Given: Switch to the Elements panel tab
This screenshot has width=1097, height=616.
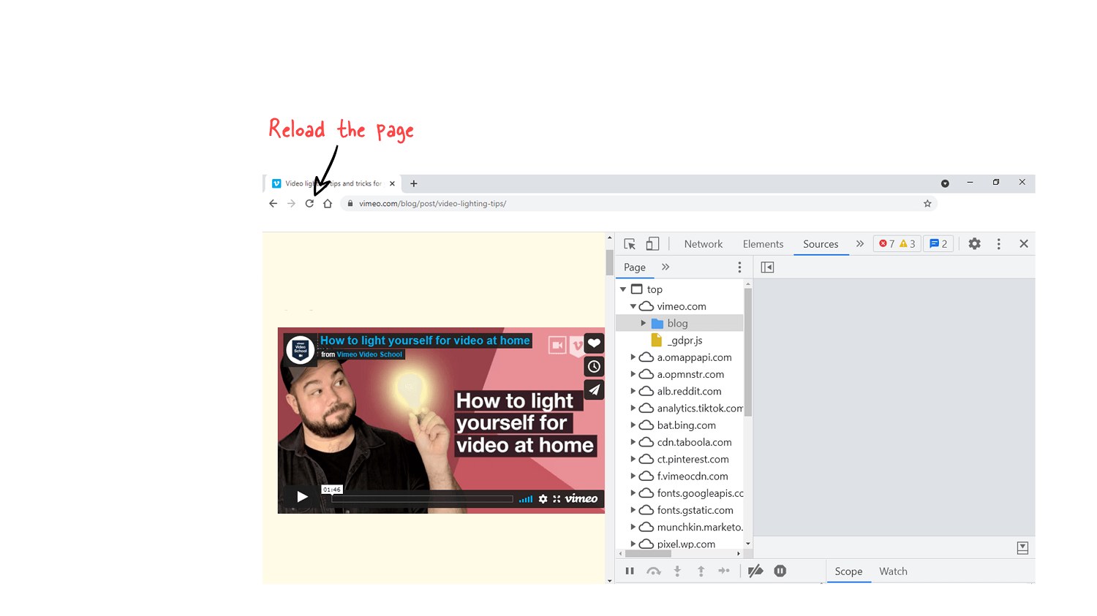Looking at the screenshot, I should (x=763, y=244).
